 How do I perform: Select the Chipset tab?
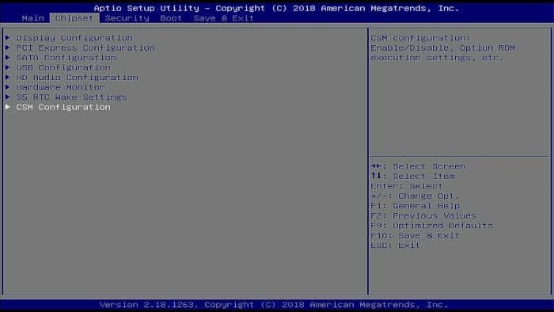74,18
